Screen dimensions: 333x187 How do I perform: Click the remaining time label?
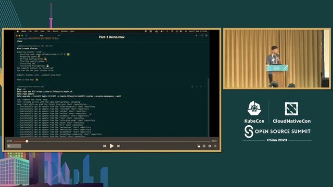(214, 141)
